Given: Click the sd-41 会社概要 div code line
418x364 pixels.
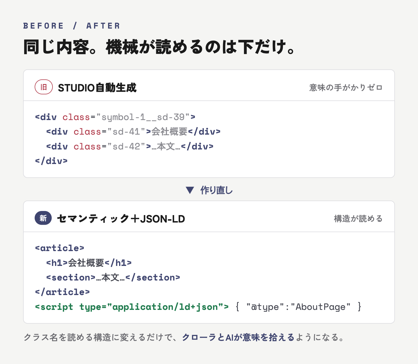Looking at the screenshot, I should tap(133, 132).
